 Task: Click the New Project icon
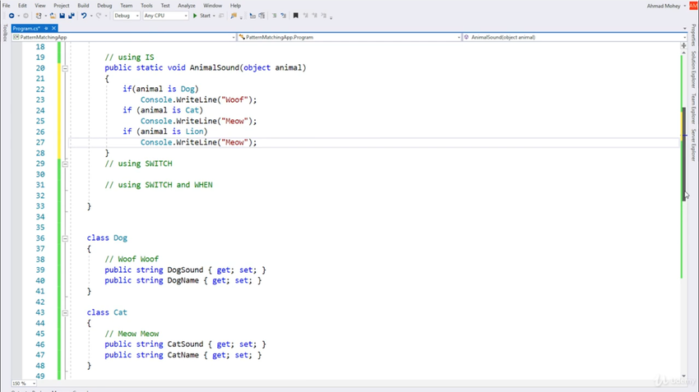[x=39, y=16]
